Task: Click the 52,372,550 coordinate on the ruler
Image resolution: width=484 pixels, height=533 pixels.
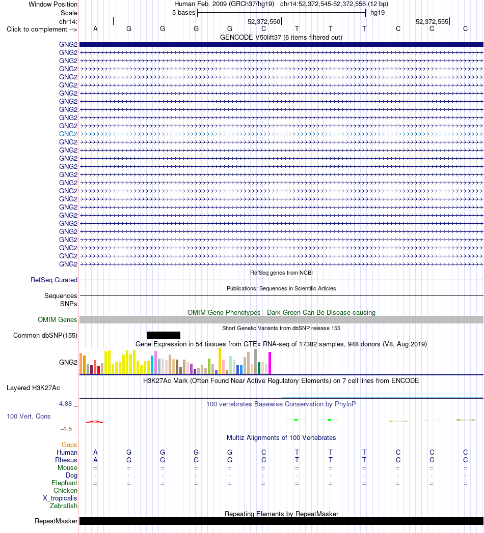Action: tap(263, 21)
